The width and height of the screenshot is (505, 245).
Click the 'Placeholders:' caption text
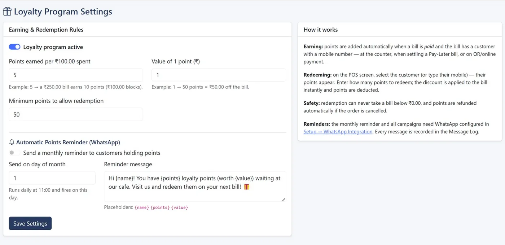point(119,207)
